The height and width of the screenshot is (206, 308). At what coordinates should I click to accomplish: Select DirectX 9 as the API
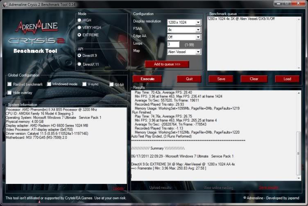(x=79, y=55)
